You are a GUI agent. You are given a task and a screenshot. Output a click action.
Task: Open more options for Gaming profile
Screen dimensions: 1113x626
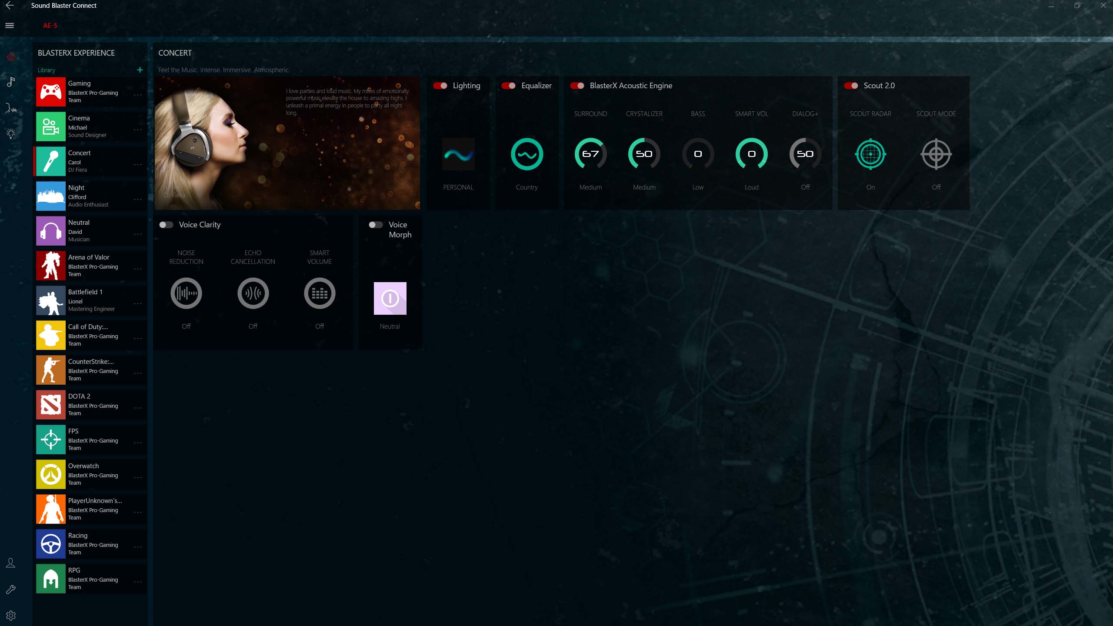click(x=138, y=95)
